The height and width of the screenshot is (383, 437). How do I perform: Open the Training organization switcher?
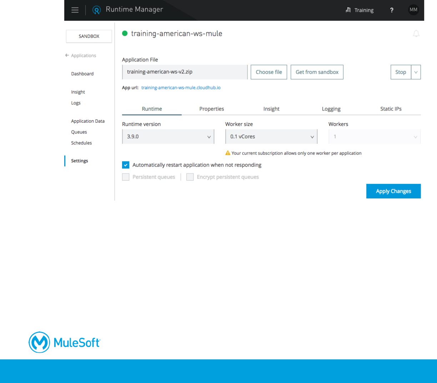360,10
